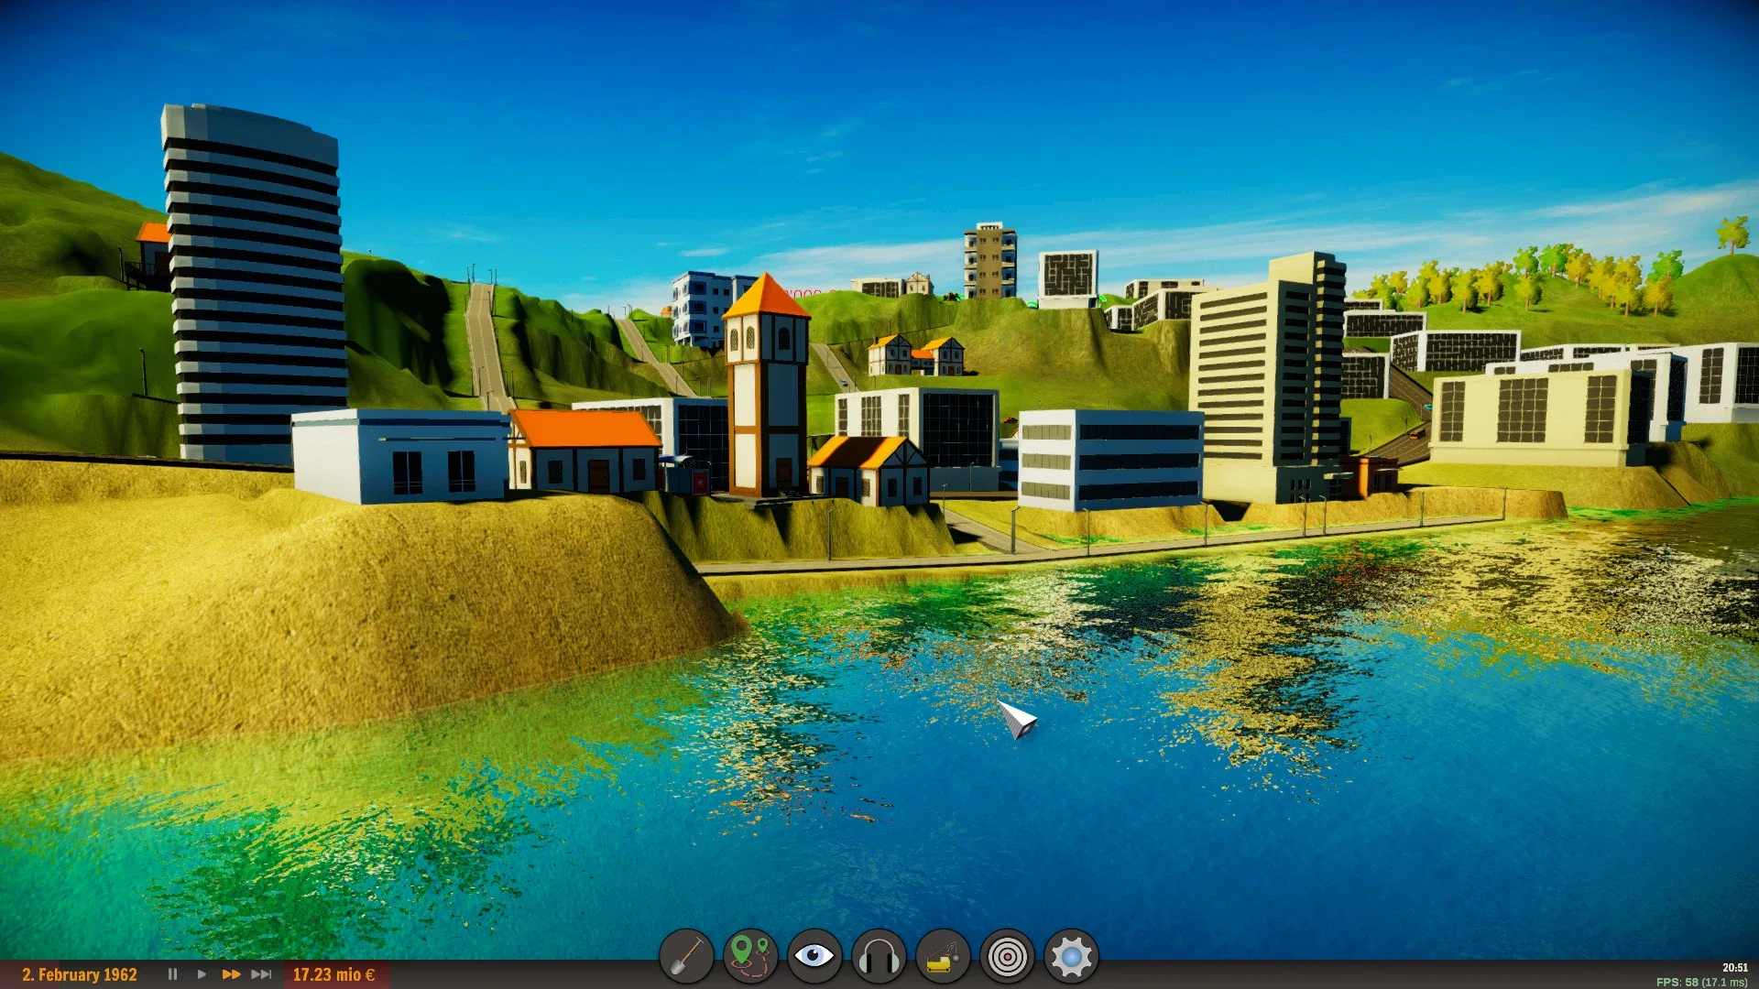Image resolution: width=1759 pixels, height=989 pixels.
Task: Open the target goals icon
Action: (x=1007, y=957)
